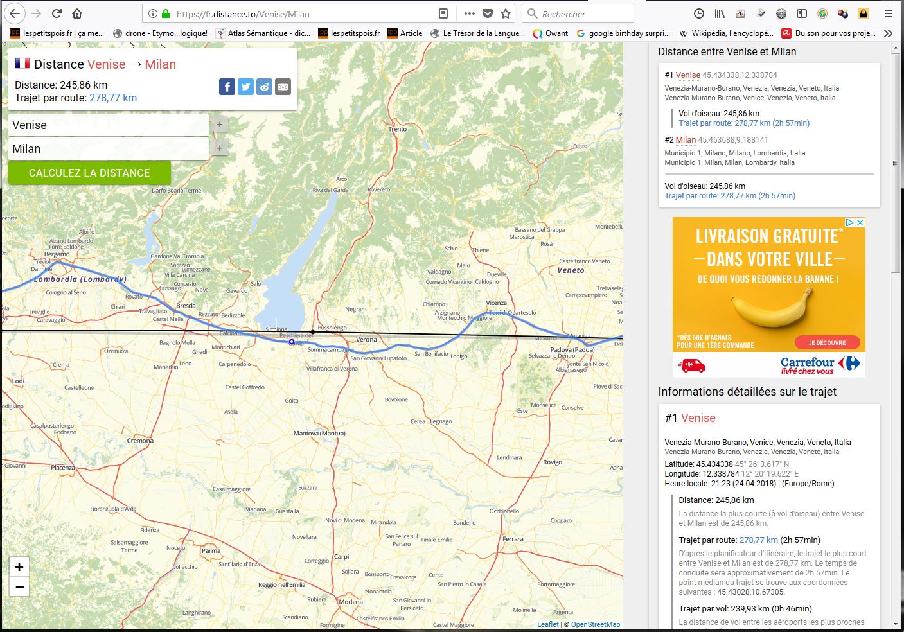Add a waypoint after the Venise field
The height and width of the screenshot is (632, 904).
(220, 125)
